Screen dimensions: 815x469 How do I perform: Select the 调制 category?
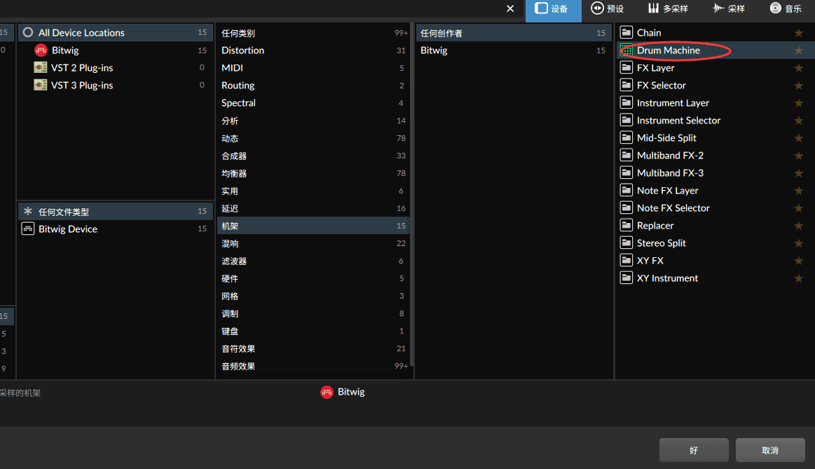pyautogui.click(x=313, y=313)
